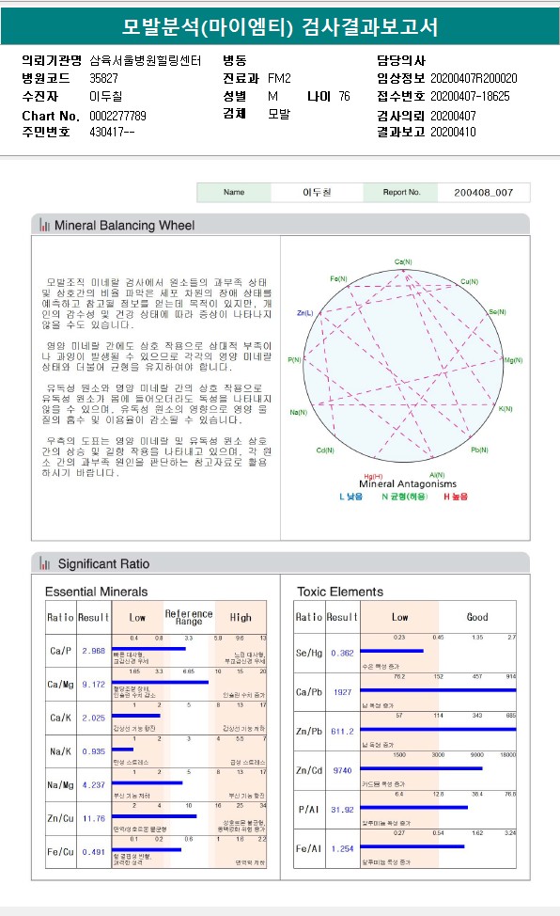
Task: Click the green N 균형(허용) legend entry
Action: click(x=405, y=497)
